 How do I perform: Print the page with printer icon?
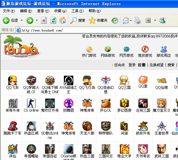[137, 20]
